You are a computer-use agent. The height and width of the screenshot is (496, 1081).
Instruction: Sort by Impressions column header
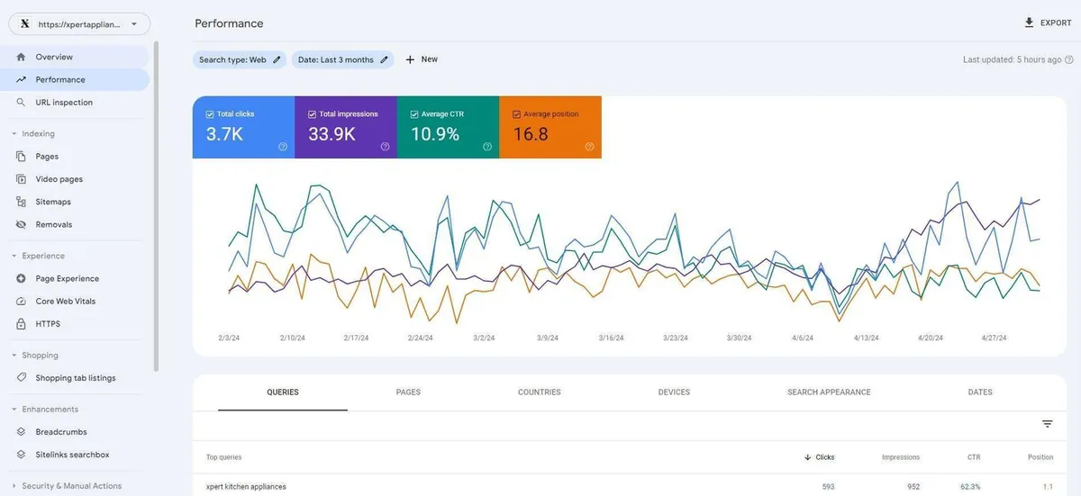901,457
